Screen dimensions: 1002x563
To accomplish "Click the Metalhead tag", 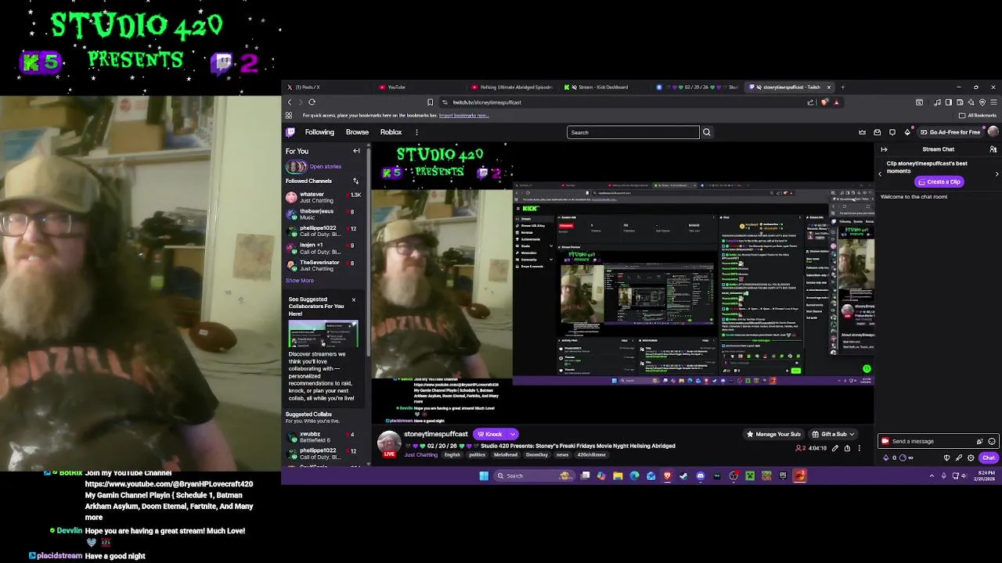I will [506, 454].
